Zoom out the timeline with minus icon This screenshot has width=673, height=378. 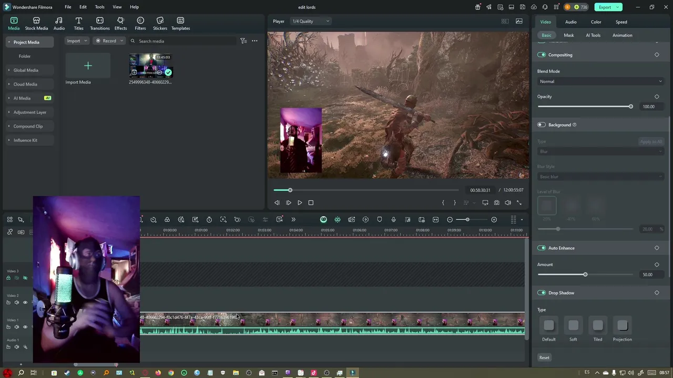[450, 219]
